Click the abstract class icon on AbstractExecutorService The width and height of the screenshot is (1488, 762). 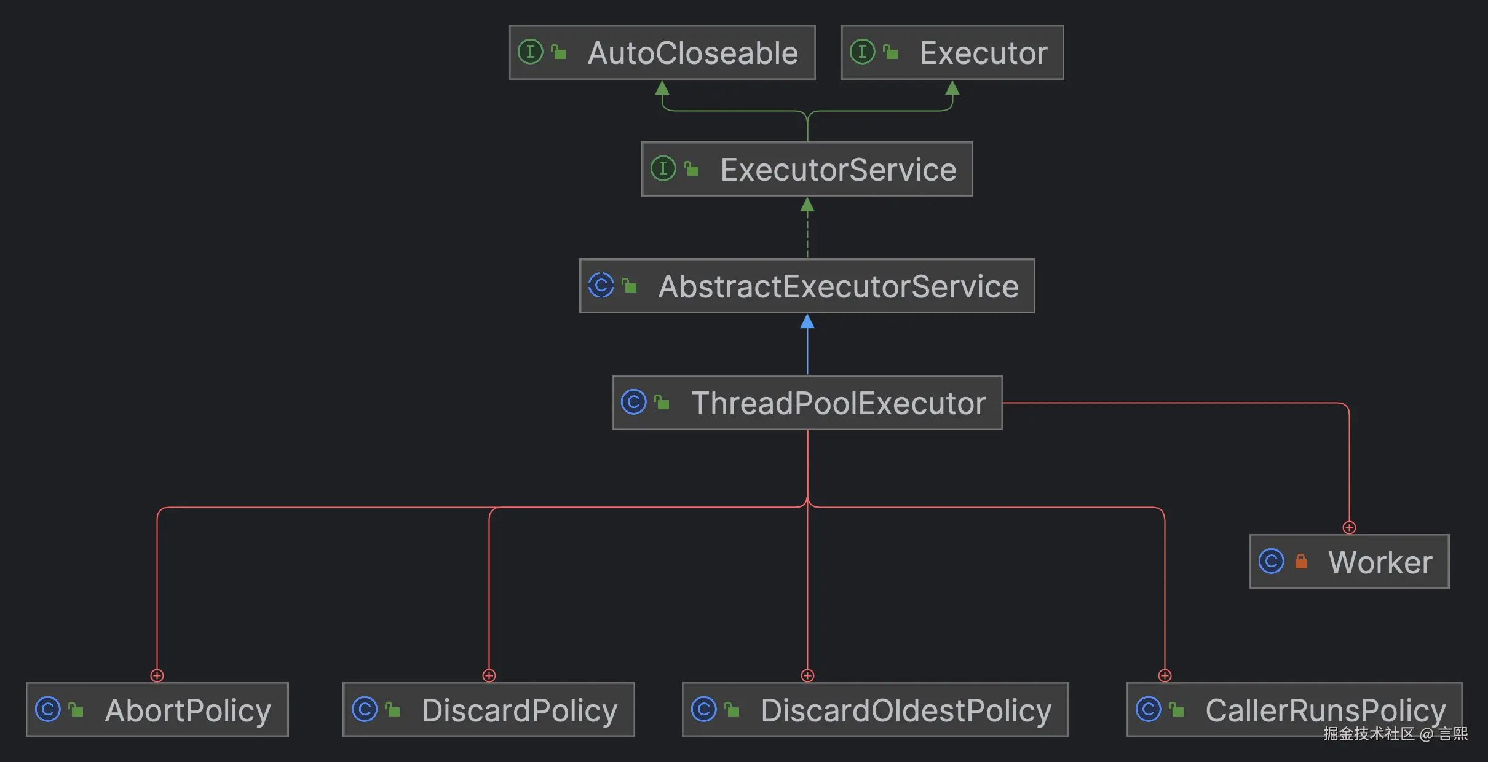[x=601, y=285]
